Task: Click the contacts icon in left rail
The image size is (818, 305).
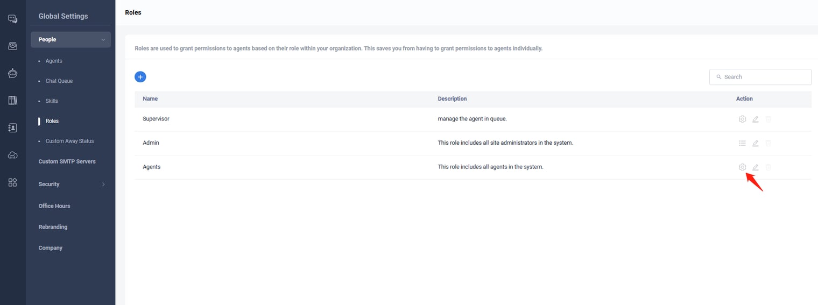Action: [12, 128]
